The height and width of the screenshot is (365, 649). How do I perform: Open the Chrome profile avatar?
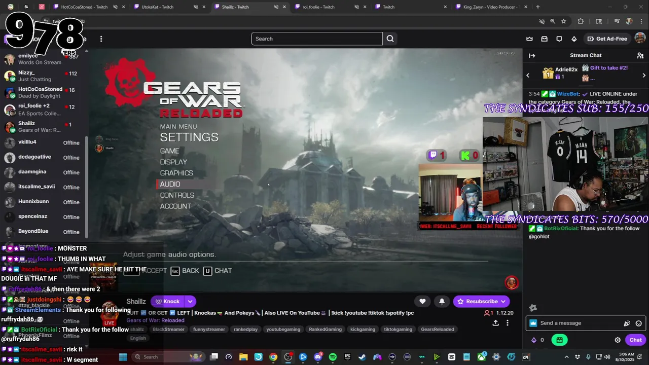pyautogui.click(x=629, y=21)
